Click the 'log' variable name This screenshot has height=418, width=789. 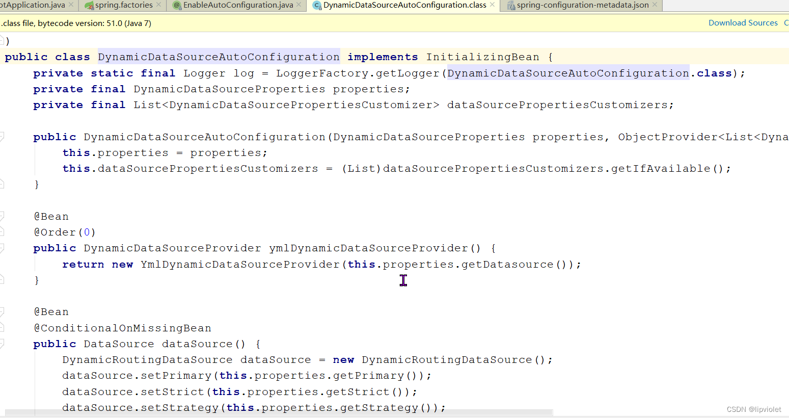[244, 73]
